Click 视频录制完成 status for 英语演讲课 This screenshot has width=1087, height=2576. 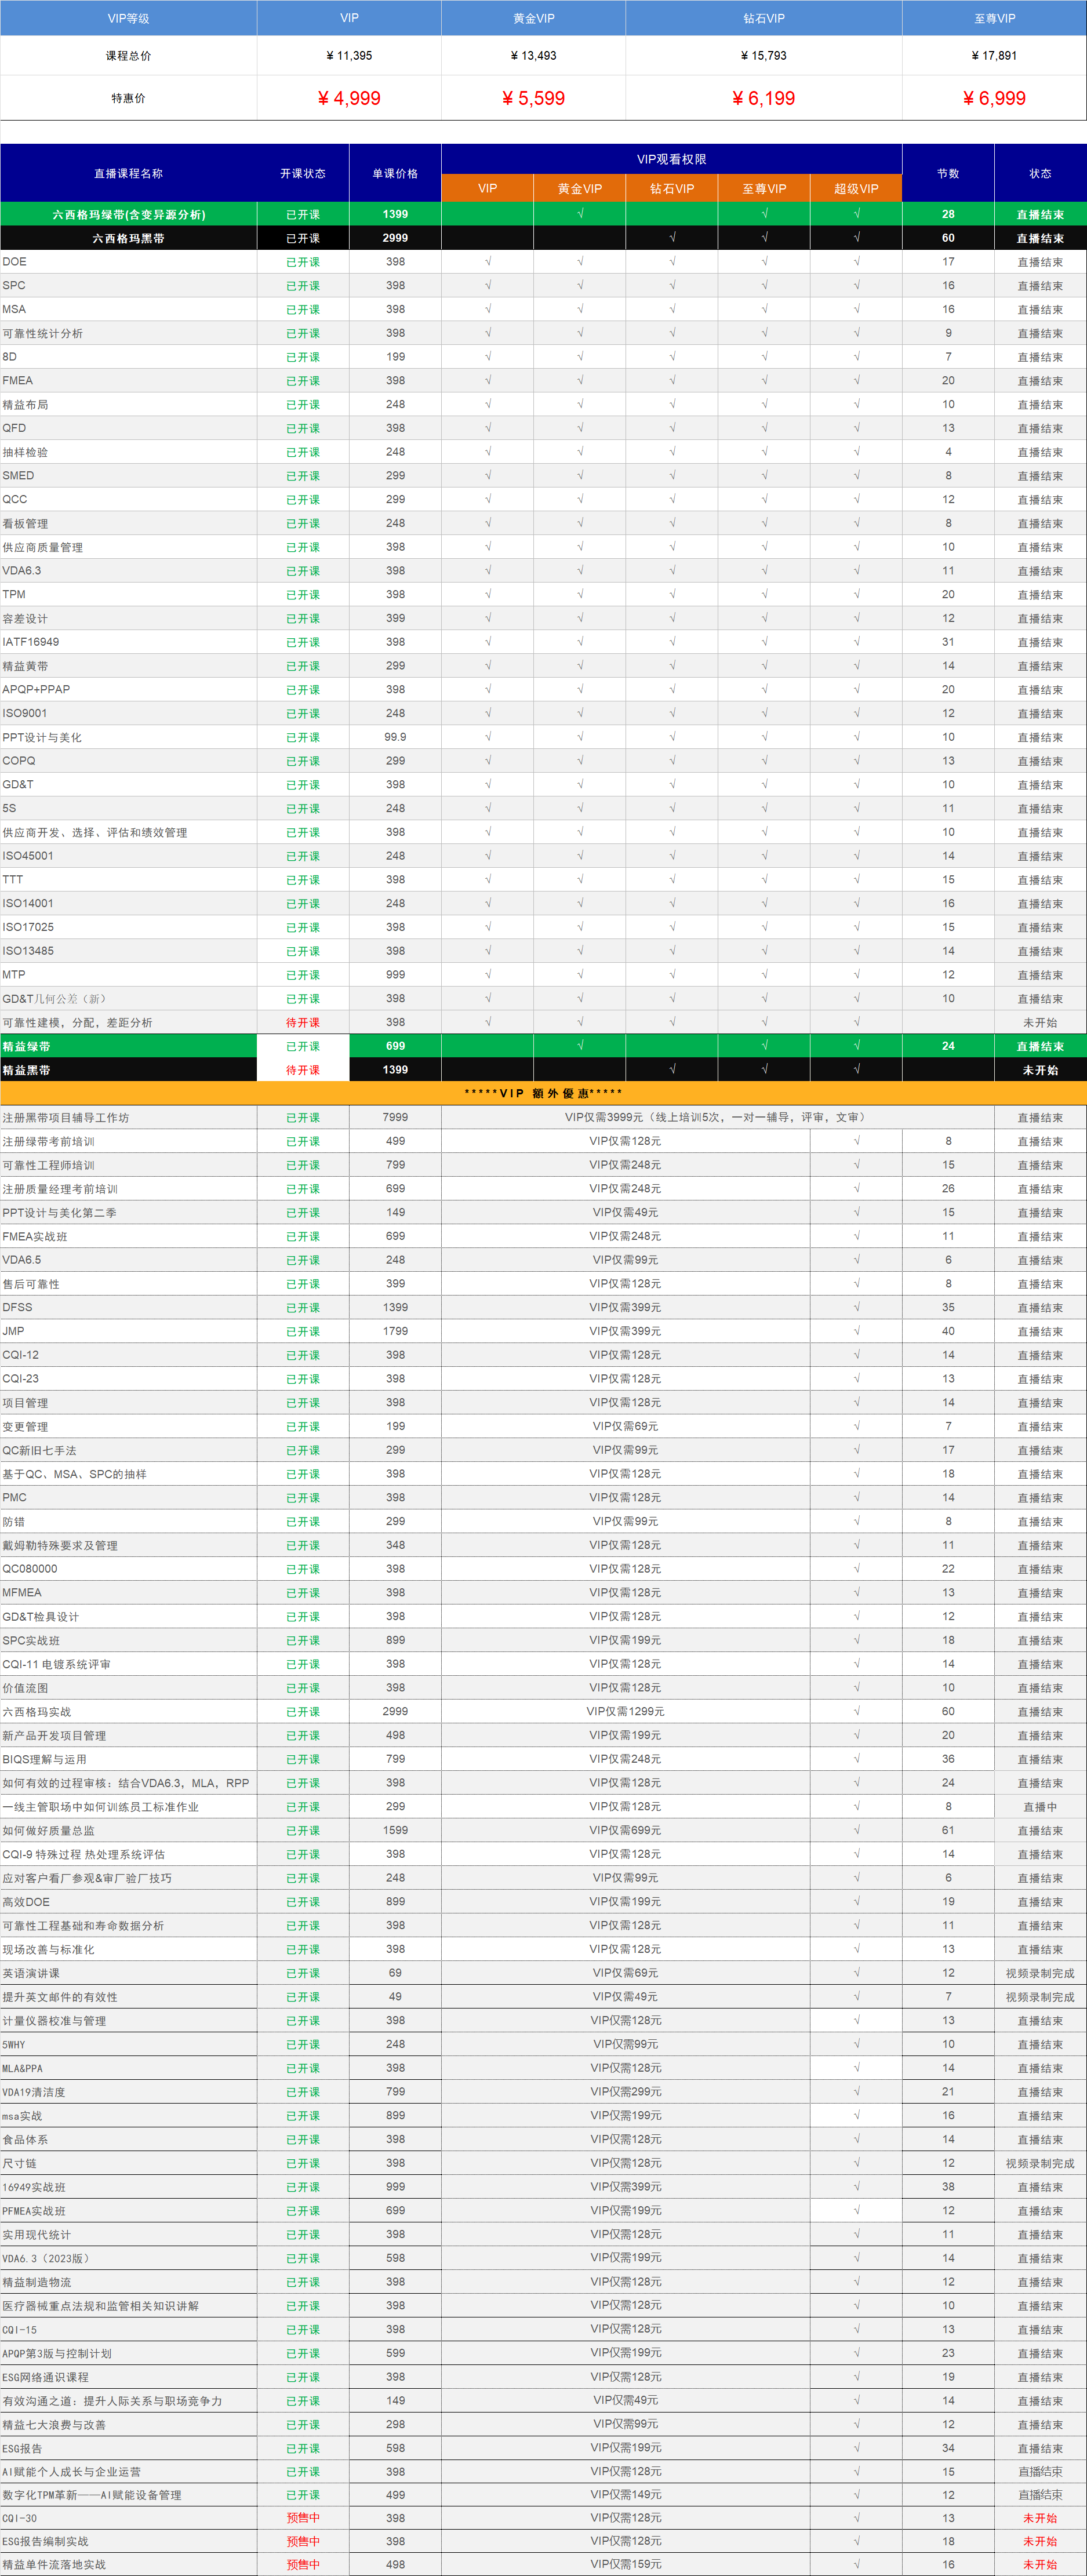1040,1973
